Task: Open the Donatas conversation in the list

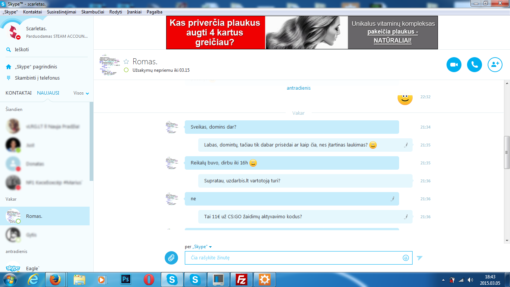Action: click(45, 164)
